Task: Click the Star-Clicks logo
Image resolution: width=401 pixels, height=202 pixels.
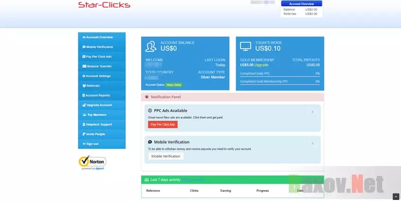Action: 104,5
